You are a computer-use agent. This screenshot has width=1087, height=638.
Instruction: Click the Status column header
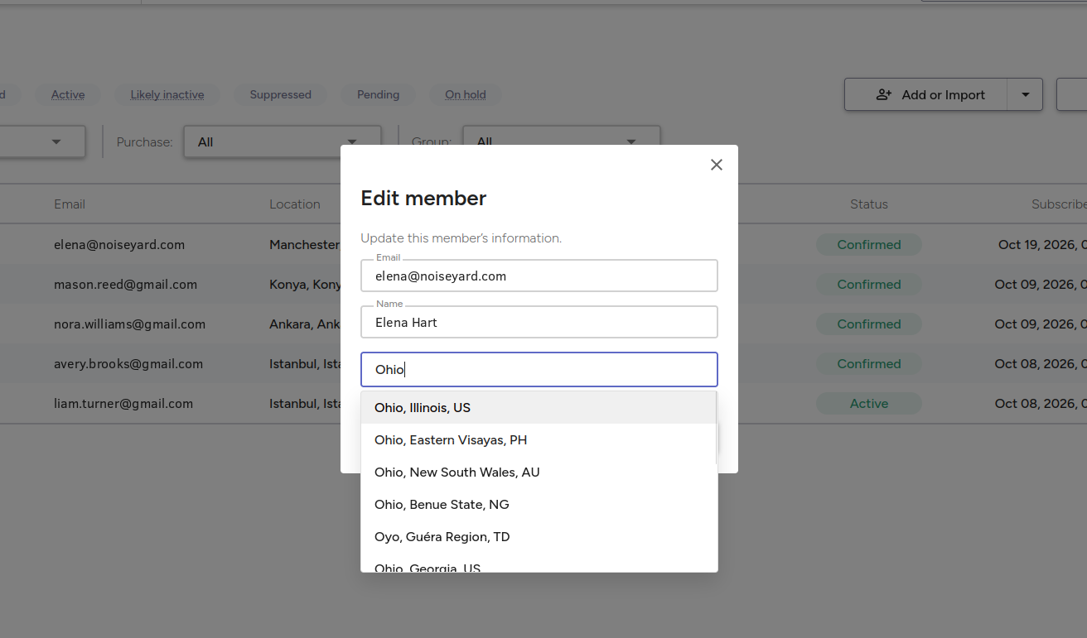point(869,204)
